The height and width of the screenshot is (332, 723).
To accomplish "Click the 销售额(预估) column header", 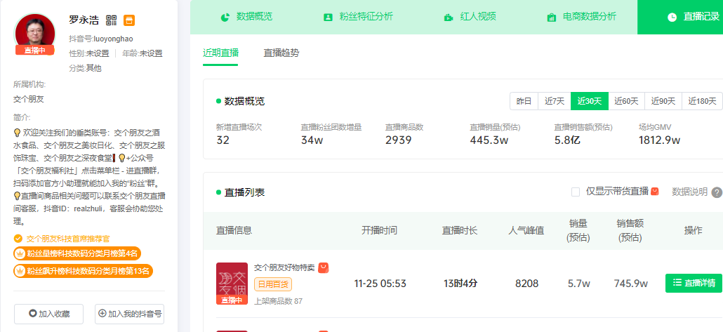I will pos(630,230).
